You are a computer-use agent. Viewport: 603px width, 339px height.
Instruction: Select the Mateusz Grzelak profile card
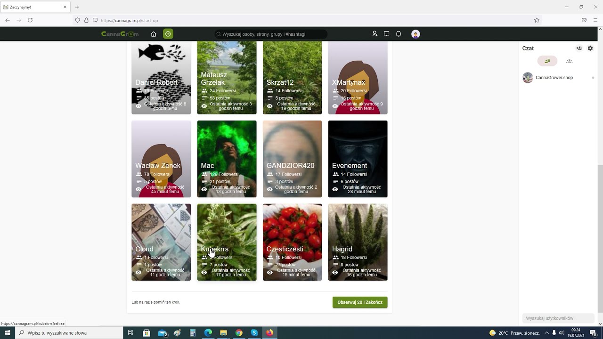tap(227, 77)
